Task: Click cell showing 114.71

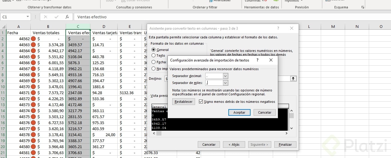Action: [x=104, y=45]
